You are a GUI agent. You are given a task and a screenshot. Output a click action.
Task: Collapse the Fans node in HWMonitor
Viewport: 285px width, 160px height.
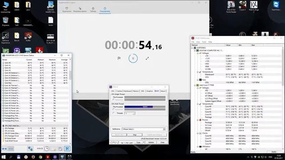pyautogui.click(x=198, y=80)
